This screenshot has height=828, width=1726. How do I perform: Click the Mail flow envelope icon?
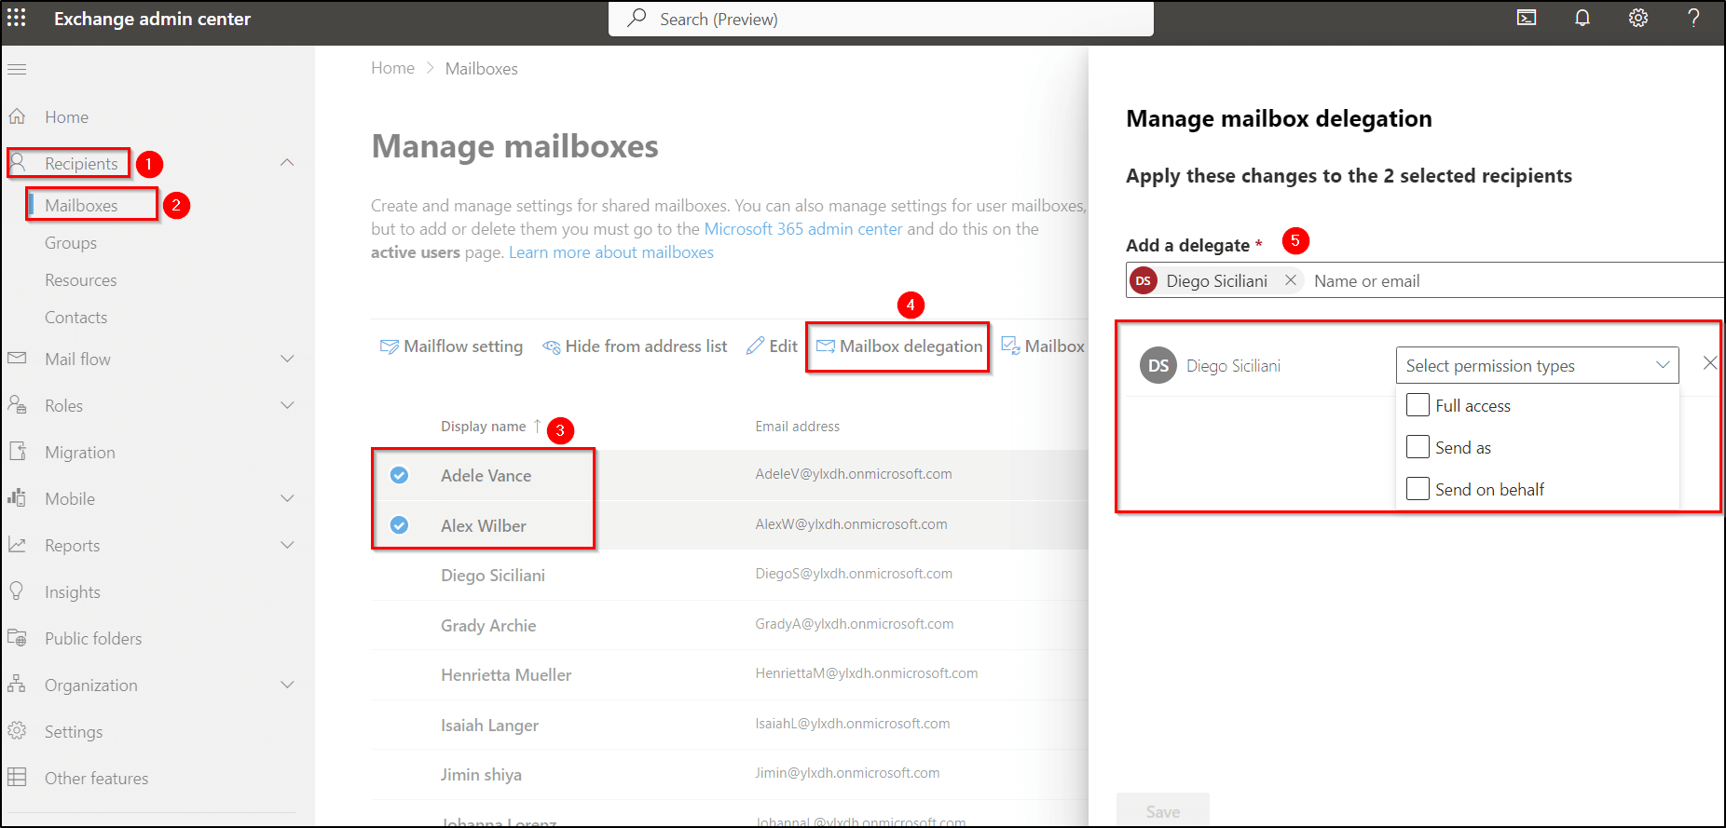click(17, 359)
